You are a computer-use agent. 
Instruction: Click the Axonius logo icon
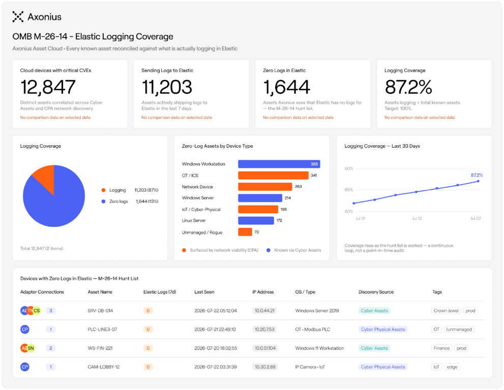click(x=18, y=17)
